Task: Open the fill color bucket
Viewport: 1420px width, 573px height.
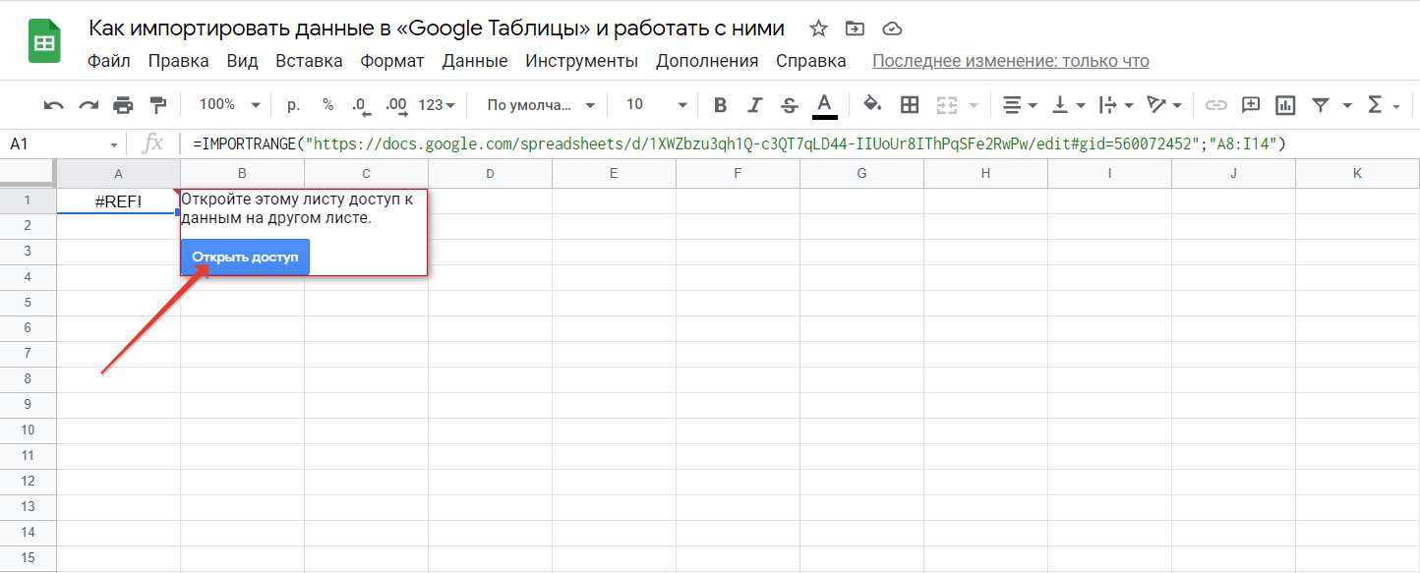Action: [x=871, y=105]
